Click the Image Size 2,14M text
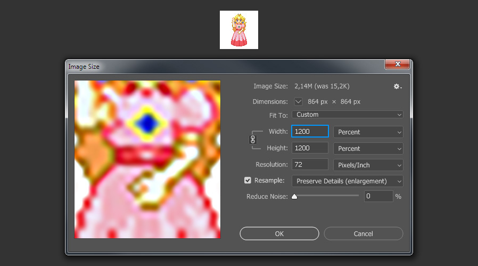The height and width of the screenshot is (266, 478). (x=322, y=86)
